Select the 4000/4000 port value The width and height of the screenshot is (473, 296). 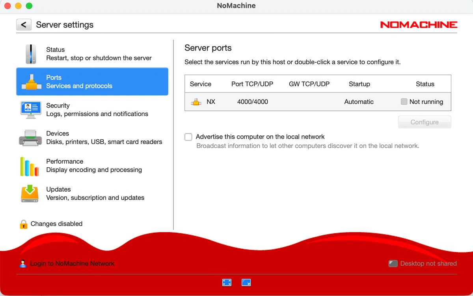tap(253, 102)
